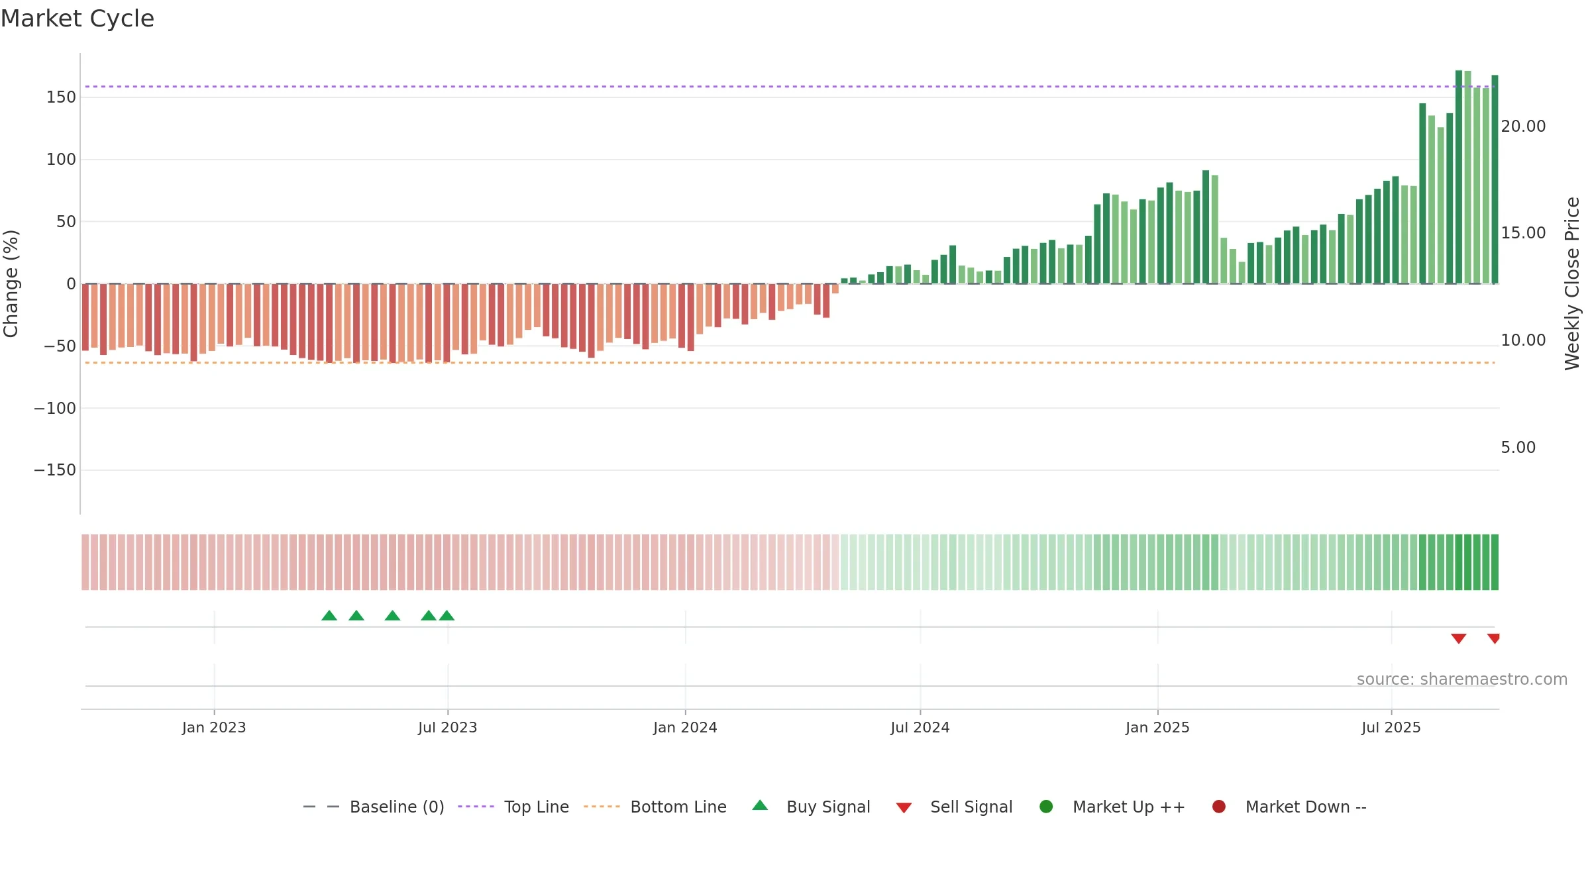1590x894 pixels.
Task: Click the green Market Up circle legend icon
Action: tap(1046, 807)
